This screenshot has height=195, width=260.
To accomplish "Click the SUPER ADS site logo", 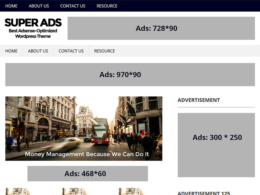I will pyautogui.click(x=33, y=23).
